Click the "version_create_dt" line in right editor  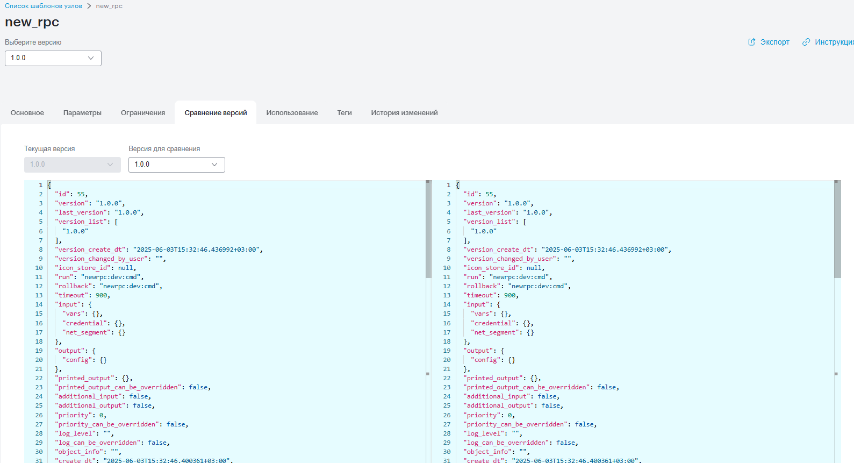pos(567,250)
